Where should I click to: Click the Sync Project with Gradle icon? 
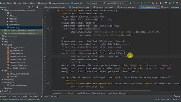click(170, 3)
